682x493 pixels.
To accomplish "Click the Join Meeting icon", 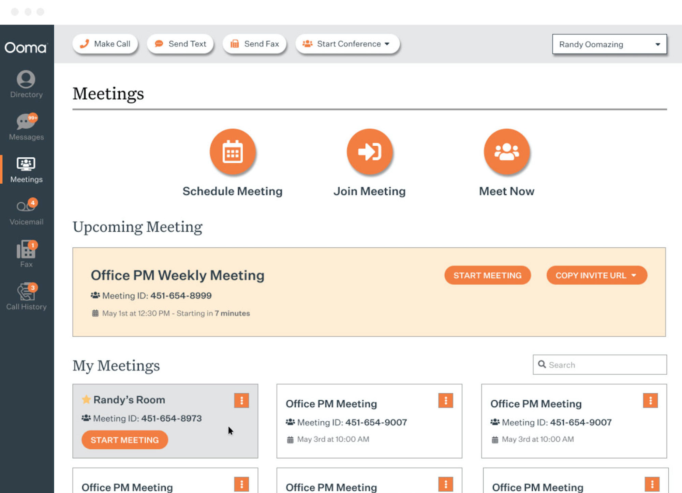I will (x=369, y=152).
